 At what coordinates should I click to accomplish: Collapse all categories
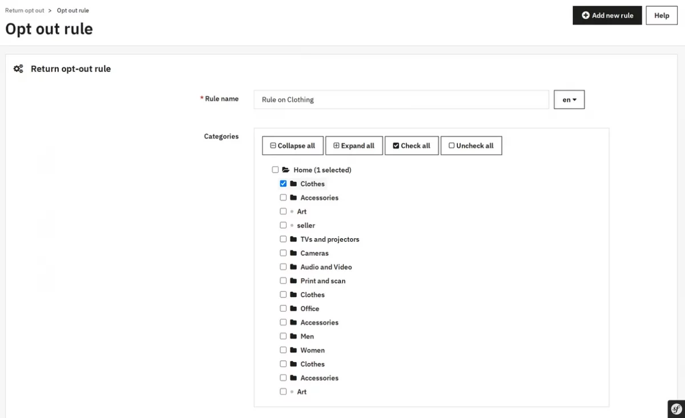click(x=293, y=146)
